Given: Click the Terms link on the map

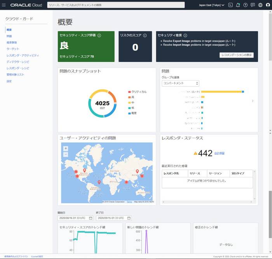Looking at the screenshot, I should 129,202.
